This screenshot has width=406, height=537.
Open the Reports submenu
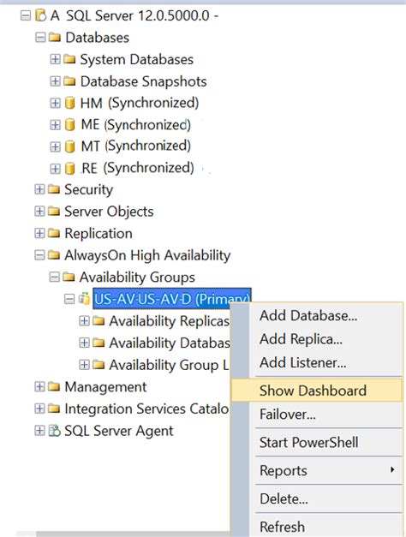pos(316,470)
